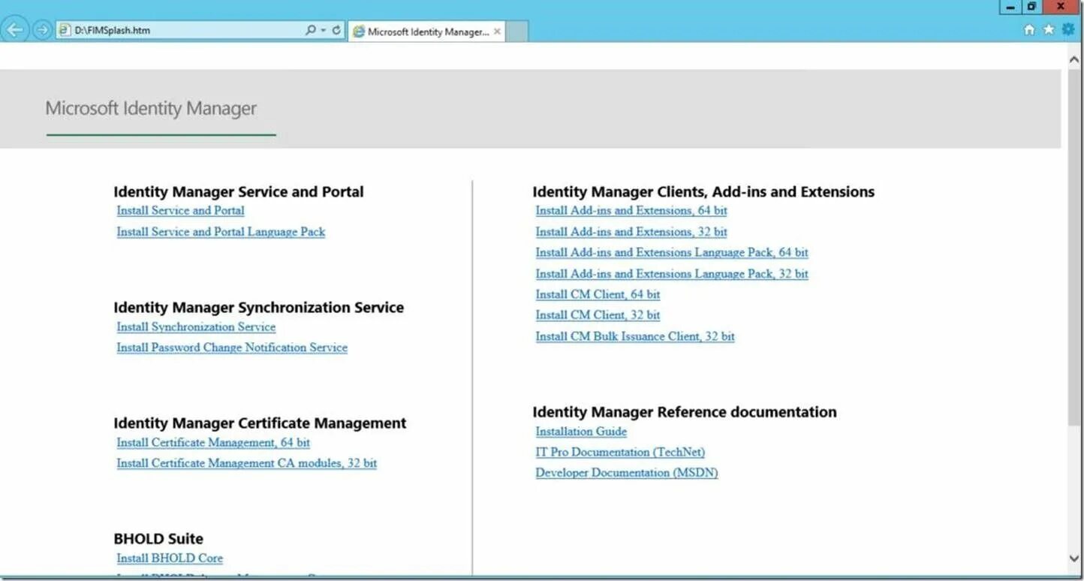Open Favorites star icon
This screenshot has width=1084, height=581.
[x=1049, y=30]
